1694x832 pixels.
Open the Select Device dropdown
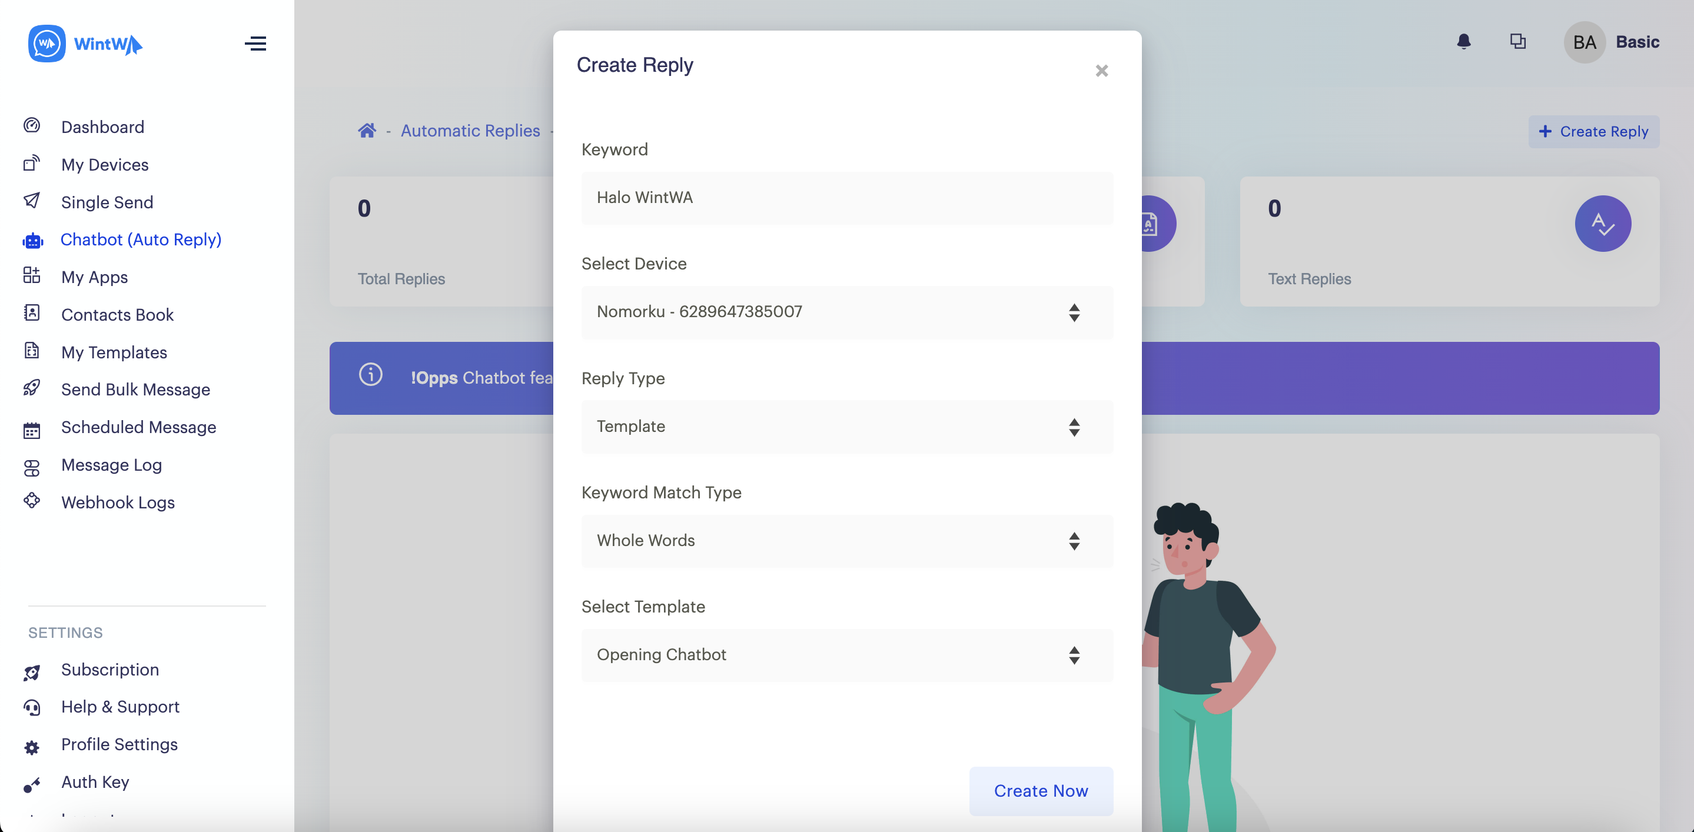(x=846, y=312)
